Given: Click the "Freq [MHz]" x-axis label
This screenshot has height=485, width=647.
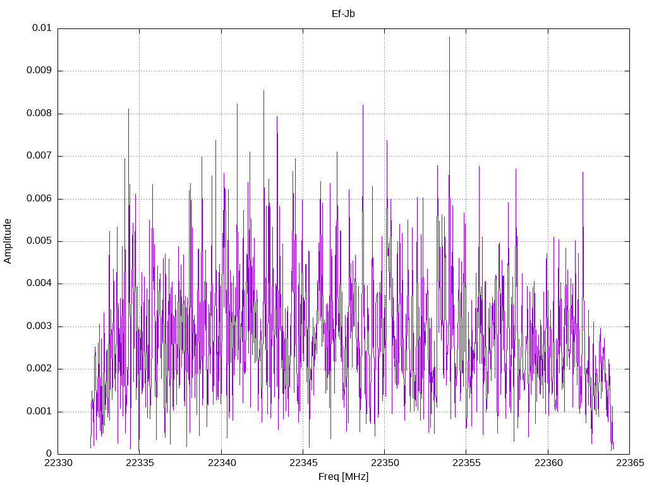Looking at the screenshot, I should (343, 476).
